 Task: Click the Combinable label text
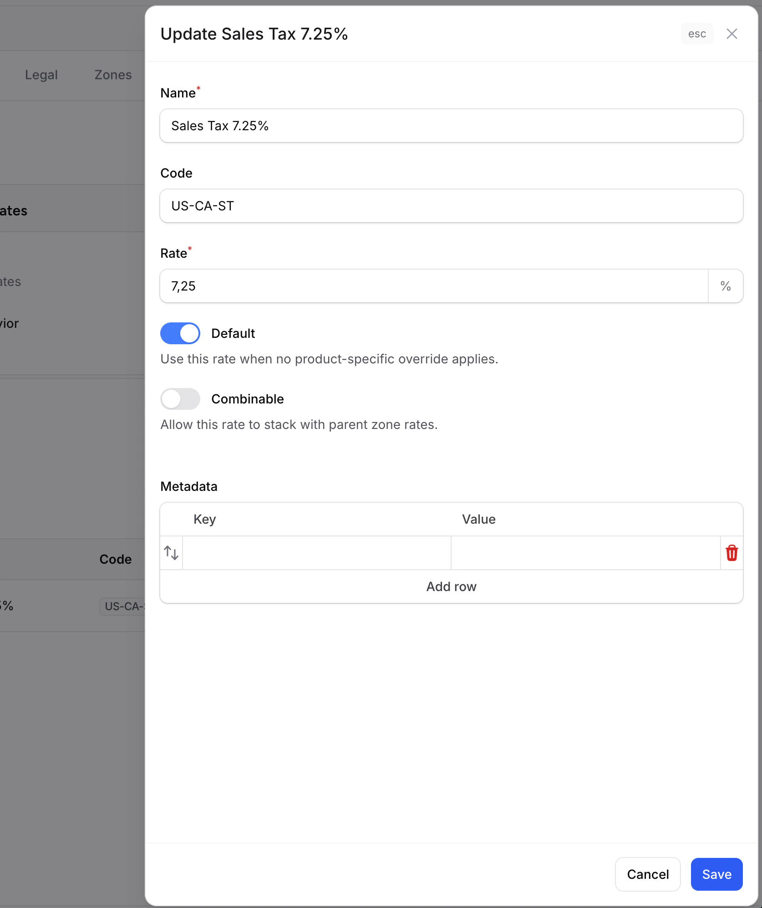pos(248,399)
